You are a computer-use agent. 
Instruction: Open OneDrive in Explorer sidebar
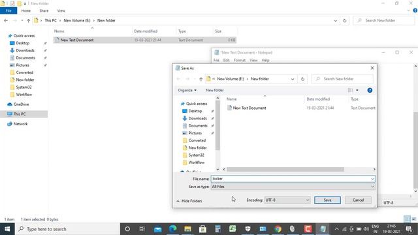tap(18, 104)
